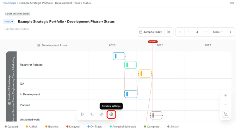The width and height of the screenshot is (236, 131).
Task: Open Timeline settings gear icon
Action: point(111,114)
